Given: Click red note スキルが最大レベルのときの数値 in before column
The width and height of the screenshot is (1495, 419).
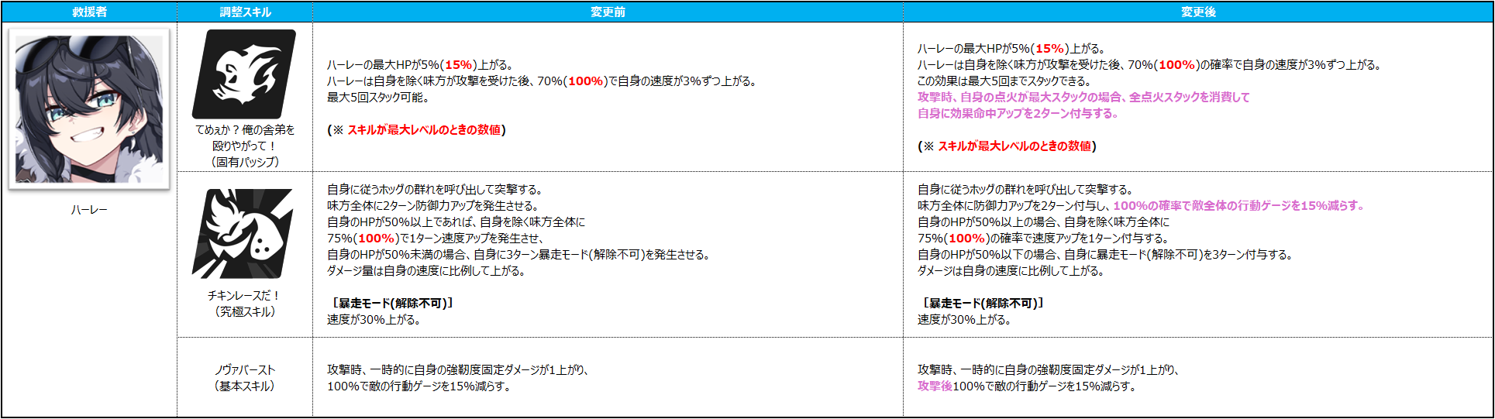Looking at the screenshot, I should [x=424, y=129].
